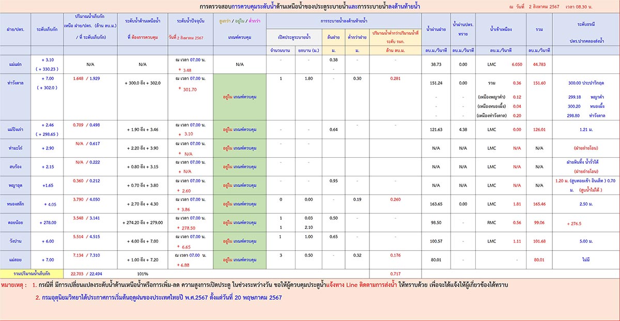Select the value '98.50' in ดอยน้อย row
This screenshot has width=620, height=321.
(x=436, y=222)
